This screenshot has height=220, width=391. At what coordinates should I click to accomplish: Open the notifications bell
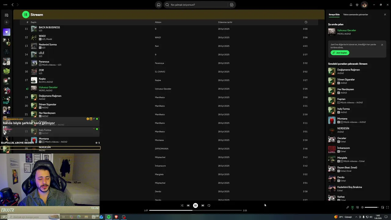[x=351, y=5]
